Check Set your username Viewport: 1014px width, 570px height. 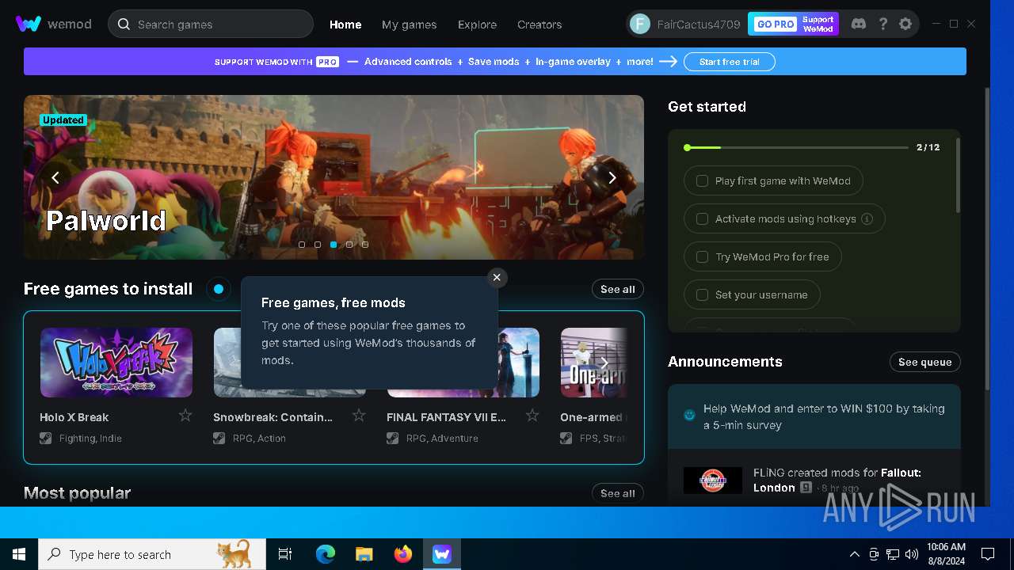[702, 294]
